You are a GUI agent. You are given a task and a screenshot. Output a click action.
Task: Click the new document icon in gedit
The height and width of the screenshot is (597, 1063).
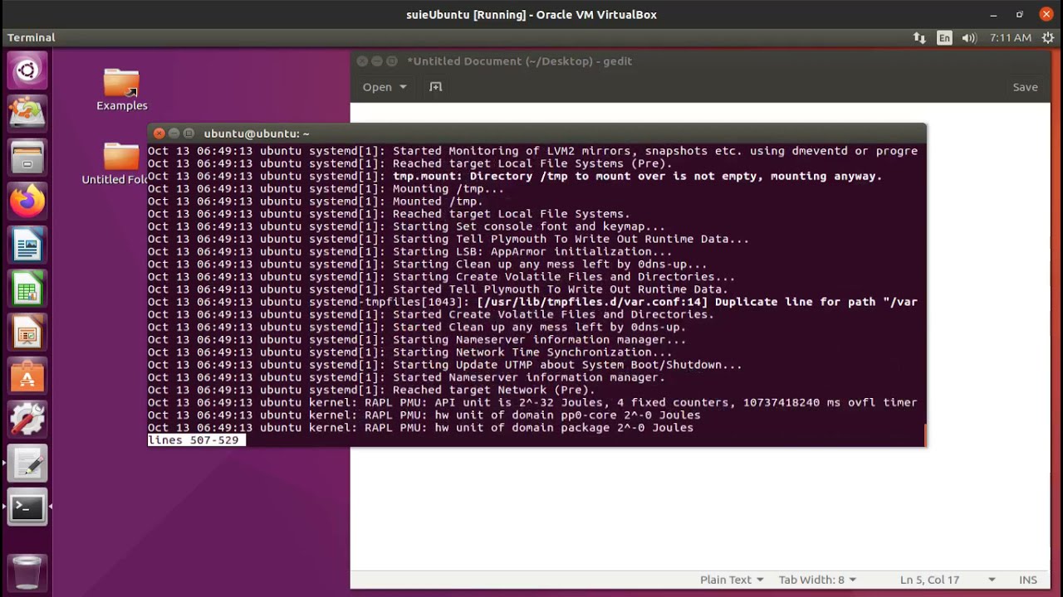pyautogui.click(x=435, y=87)
